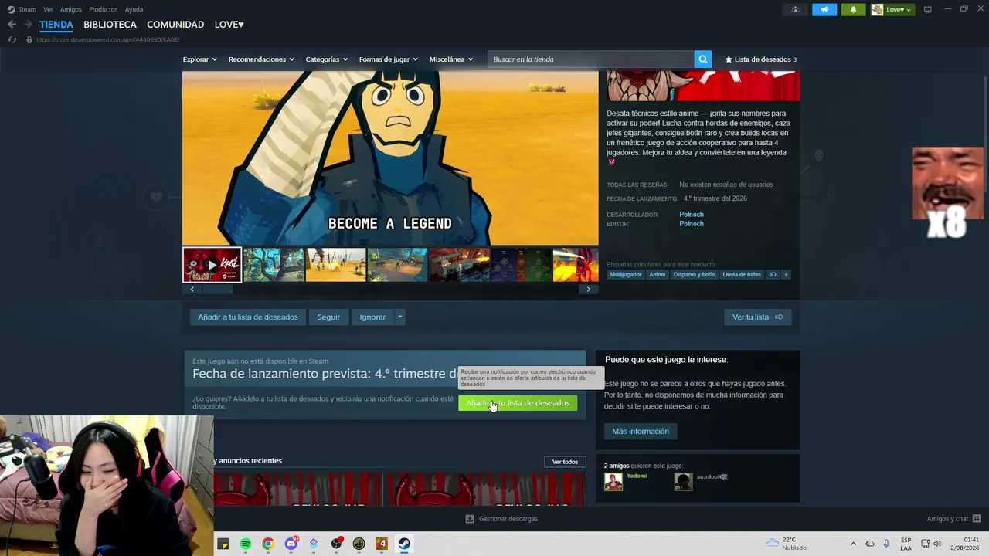Open the Productos menu
This screenshot has width=989, height=556.
click(104, 9)
